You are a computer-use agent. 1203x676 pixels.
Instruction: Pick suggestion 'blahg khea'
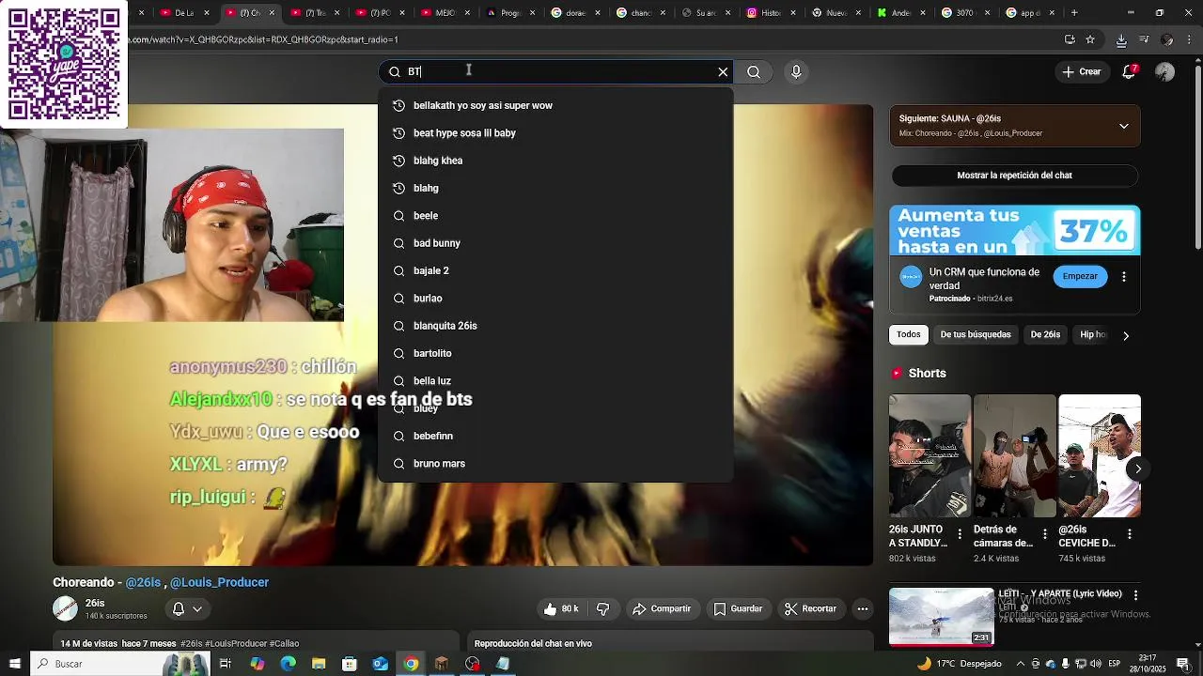pyautogui.click(x=555, y=161)
